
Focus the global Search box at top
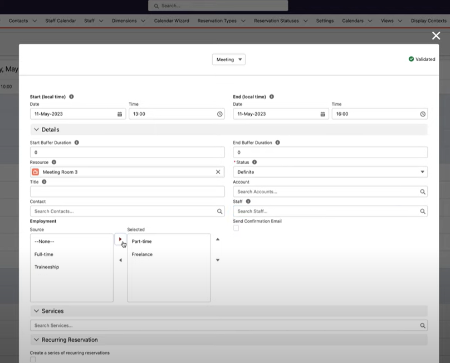coord(218,6)
